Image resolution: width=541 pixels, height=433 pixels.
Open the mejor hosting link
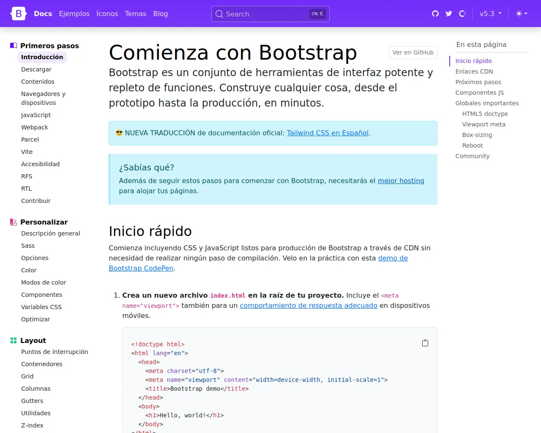point(401,181)
